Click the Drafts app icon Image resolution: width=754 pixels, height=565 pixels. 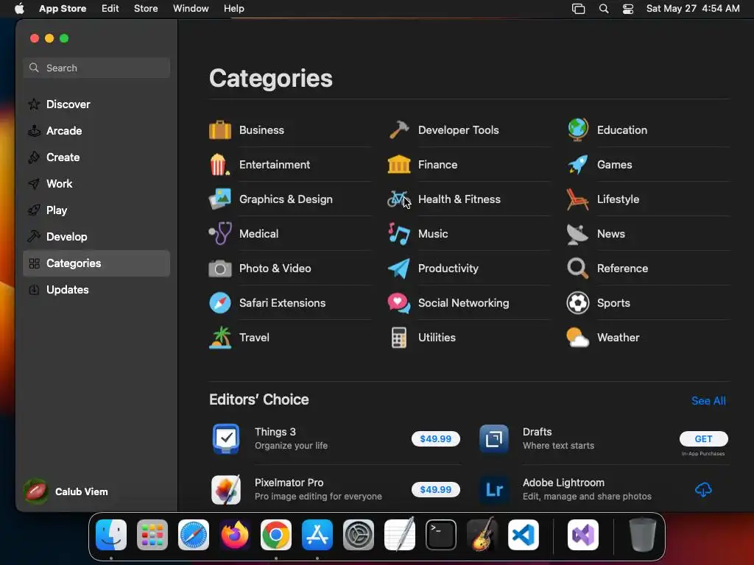pos(494,438)
